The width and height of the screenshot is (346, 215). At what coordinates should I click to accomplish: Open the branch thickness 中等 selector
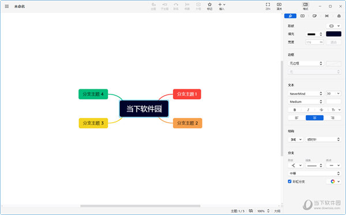(x=315, y=173)
